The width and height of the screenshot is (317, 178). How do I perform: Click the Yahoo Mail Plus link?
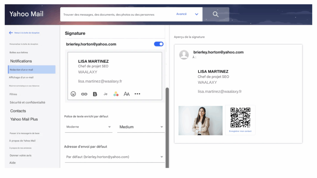[x=24, y=119]
